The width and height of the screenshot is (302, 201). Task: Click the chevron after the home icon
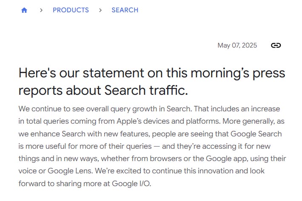(41, 10)
